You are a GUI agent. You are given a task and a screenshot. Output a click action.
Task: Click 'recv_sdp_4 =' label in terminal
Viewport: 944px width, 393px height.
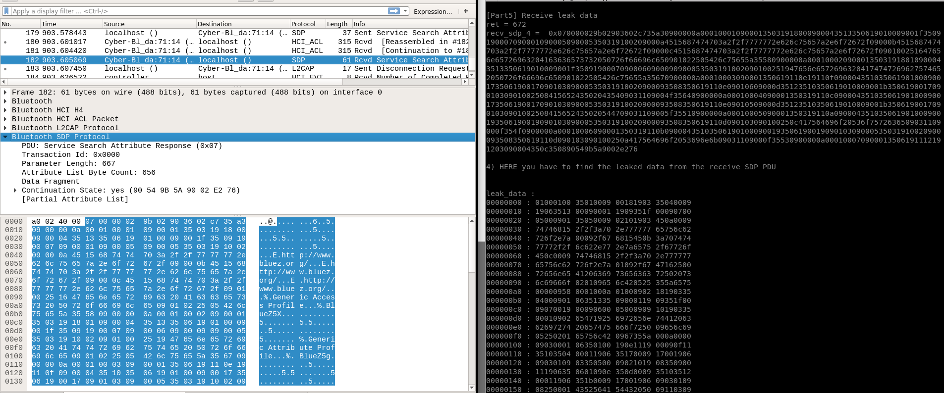(513, 33)
